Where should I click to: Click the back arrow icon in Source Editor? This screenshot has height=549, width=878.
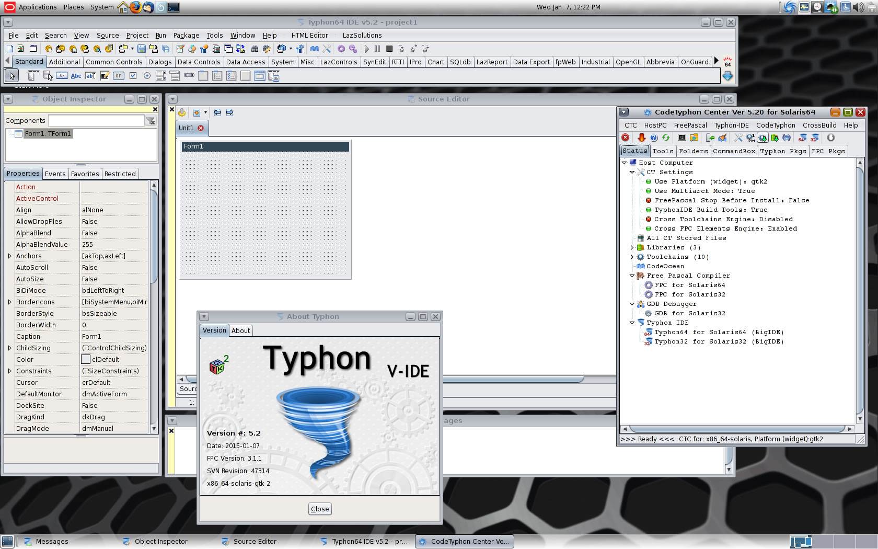[217, 112]
